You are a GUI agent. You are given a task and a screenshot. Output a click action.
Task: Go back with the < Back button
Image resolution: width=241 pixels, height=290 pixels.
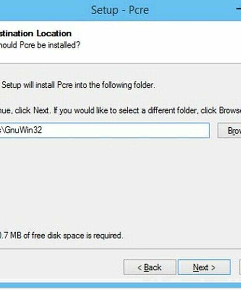[150, 267]
